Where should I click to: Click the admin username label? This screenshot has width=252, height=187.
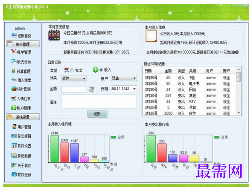tap(20, 28)
